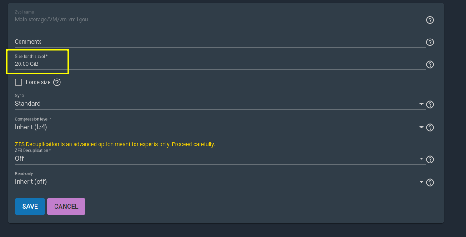
Task: Save the zvol settings
Action: [30, 207]
